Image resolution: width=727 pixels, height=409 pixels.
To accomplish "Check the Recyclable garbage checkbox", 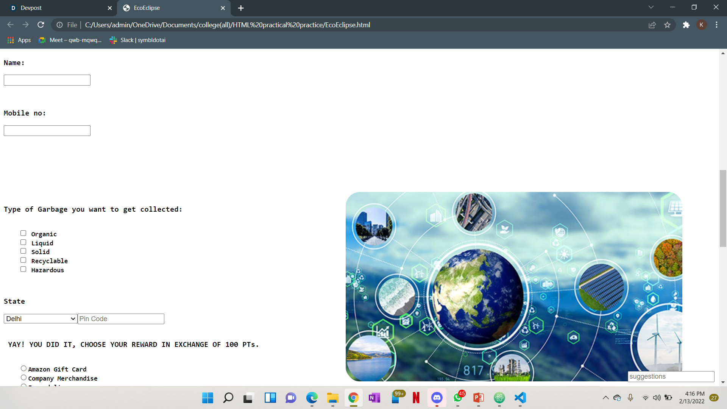I will [x=23, y=260].
